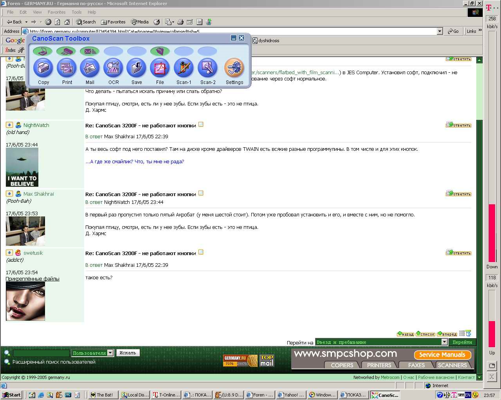Collapse swetusik's post with arrow icon
The height and width of the screenshot is (400, 501).
point(9,253)
